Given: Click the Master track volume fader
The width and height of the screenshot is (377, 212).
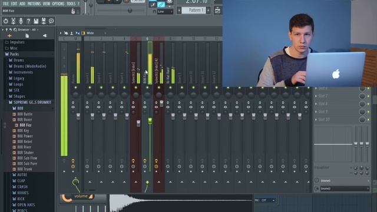Looking at the screenshot, I should [78, 117].
